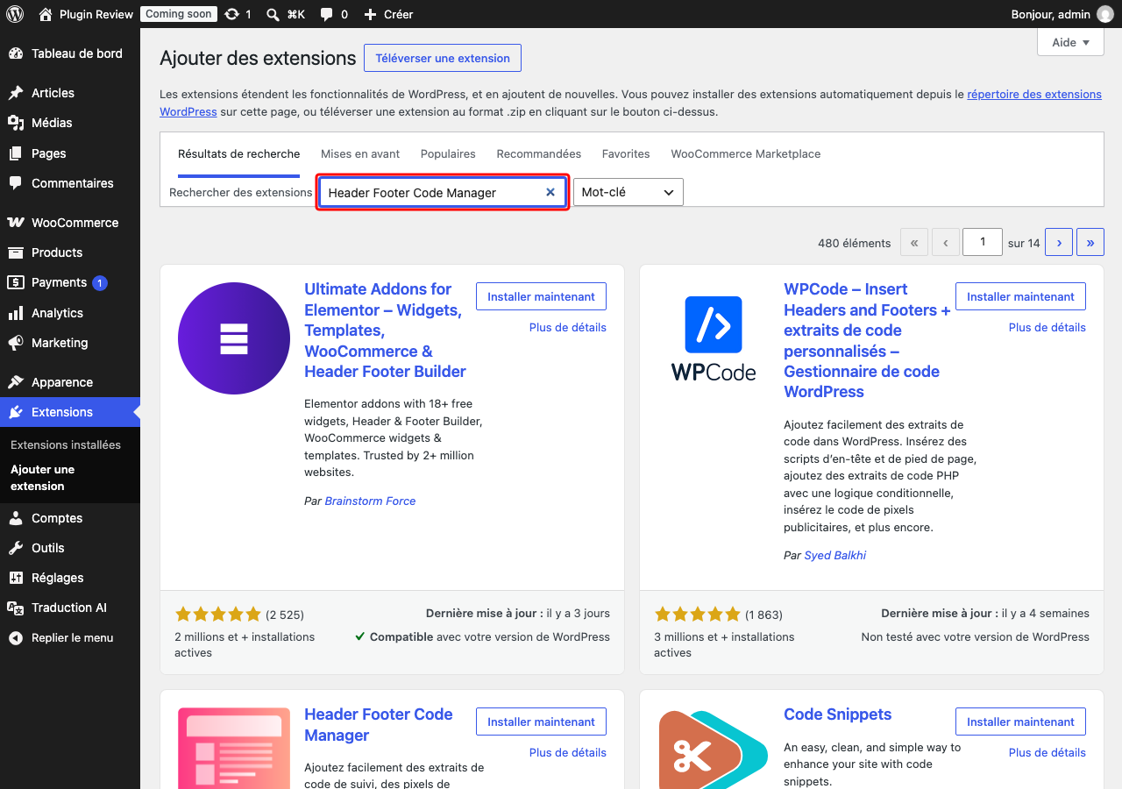Open Extensions installées submenu item

click(x=66, y=444)
